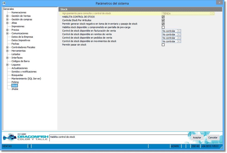Click the Aceptar button
This screenshot has width=227, height=153.
pyautogui.click(x=197, y=137)
